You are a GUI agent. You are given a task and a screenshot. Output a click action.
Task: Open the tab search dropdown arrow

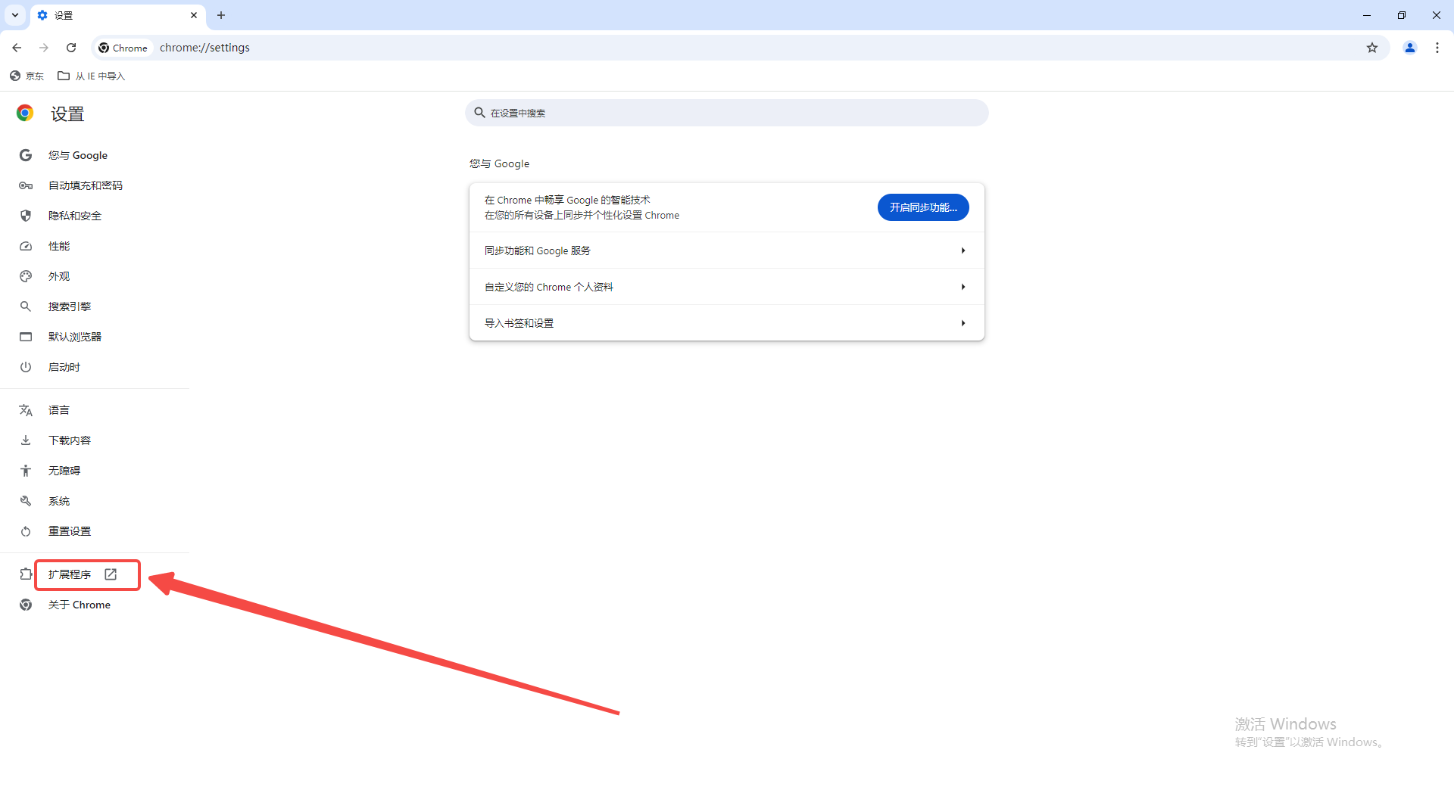point(15,15)
